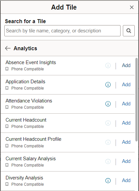
Task: Close the Add Tile dialog
Action: (132, 7)
